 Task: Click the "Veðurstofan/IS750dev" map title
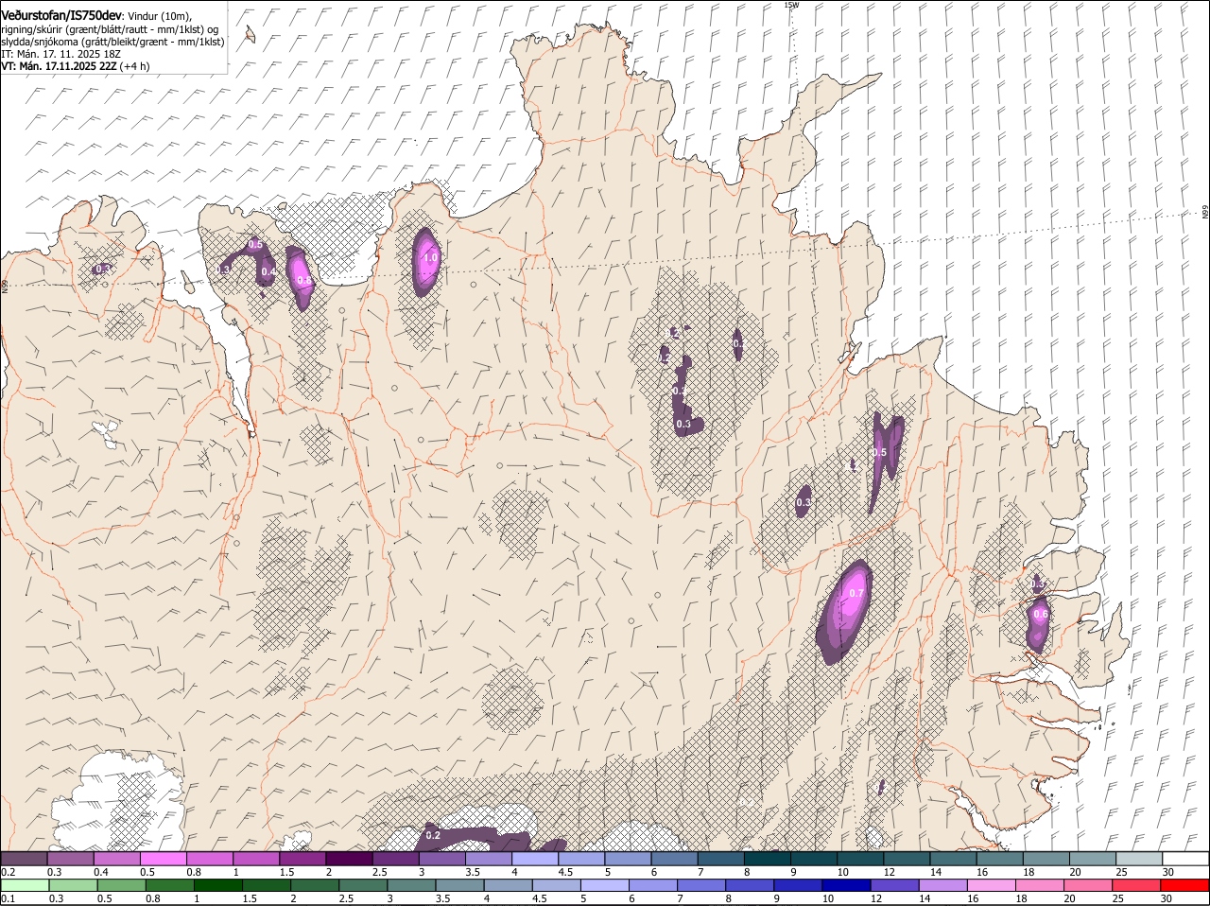click(x=60, y=16)
